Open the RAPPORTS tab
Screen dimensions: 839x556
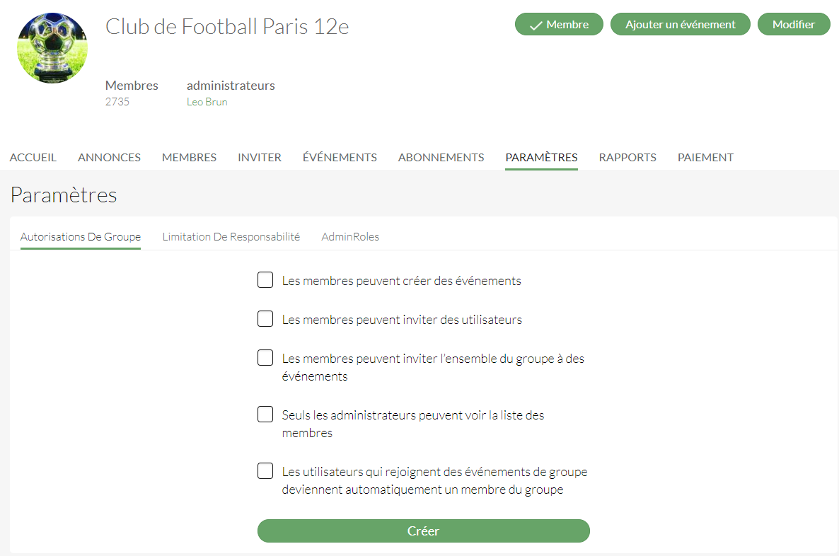627,157
